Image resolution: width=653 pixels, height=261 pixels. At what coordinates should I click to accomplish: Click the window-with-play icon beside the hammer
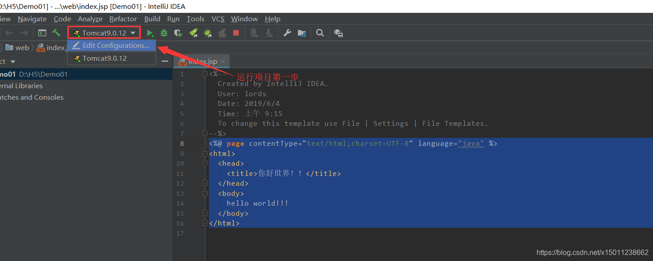(x=42, y=33)
